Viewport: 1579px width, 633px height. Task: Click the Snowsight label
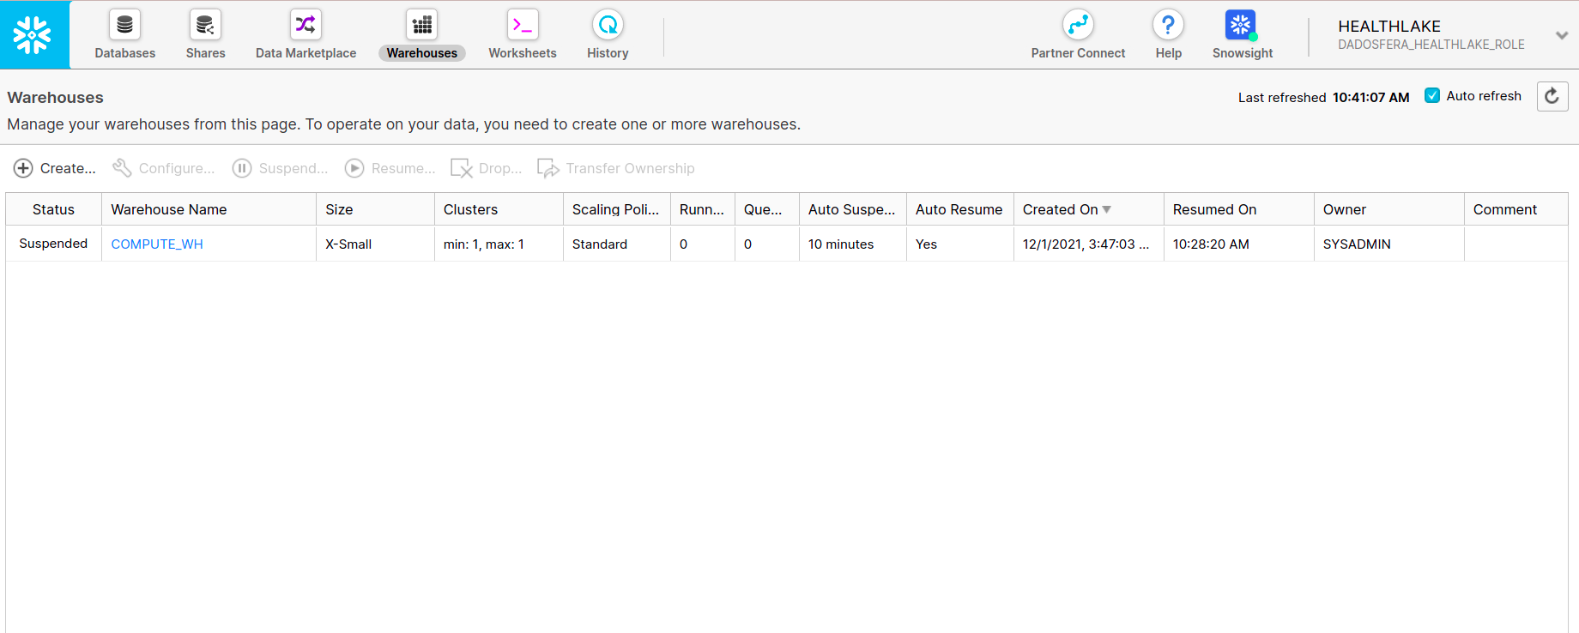click(x=1243, y=53)
